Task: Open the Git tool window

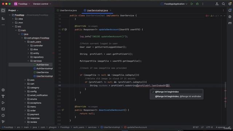Action: tap(3, 122)
